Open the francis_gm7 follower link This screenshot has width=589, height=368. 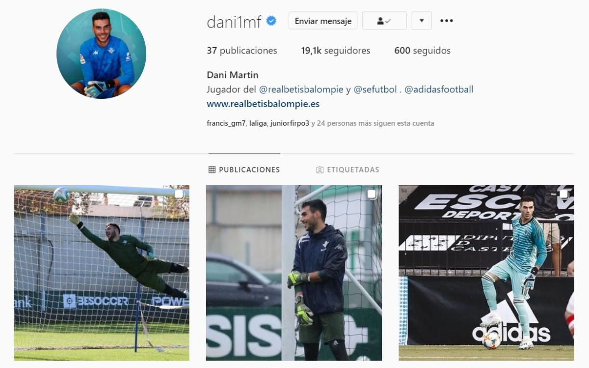pos(226,123)
